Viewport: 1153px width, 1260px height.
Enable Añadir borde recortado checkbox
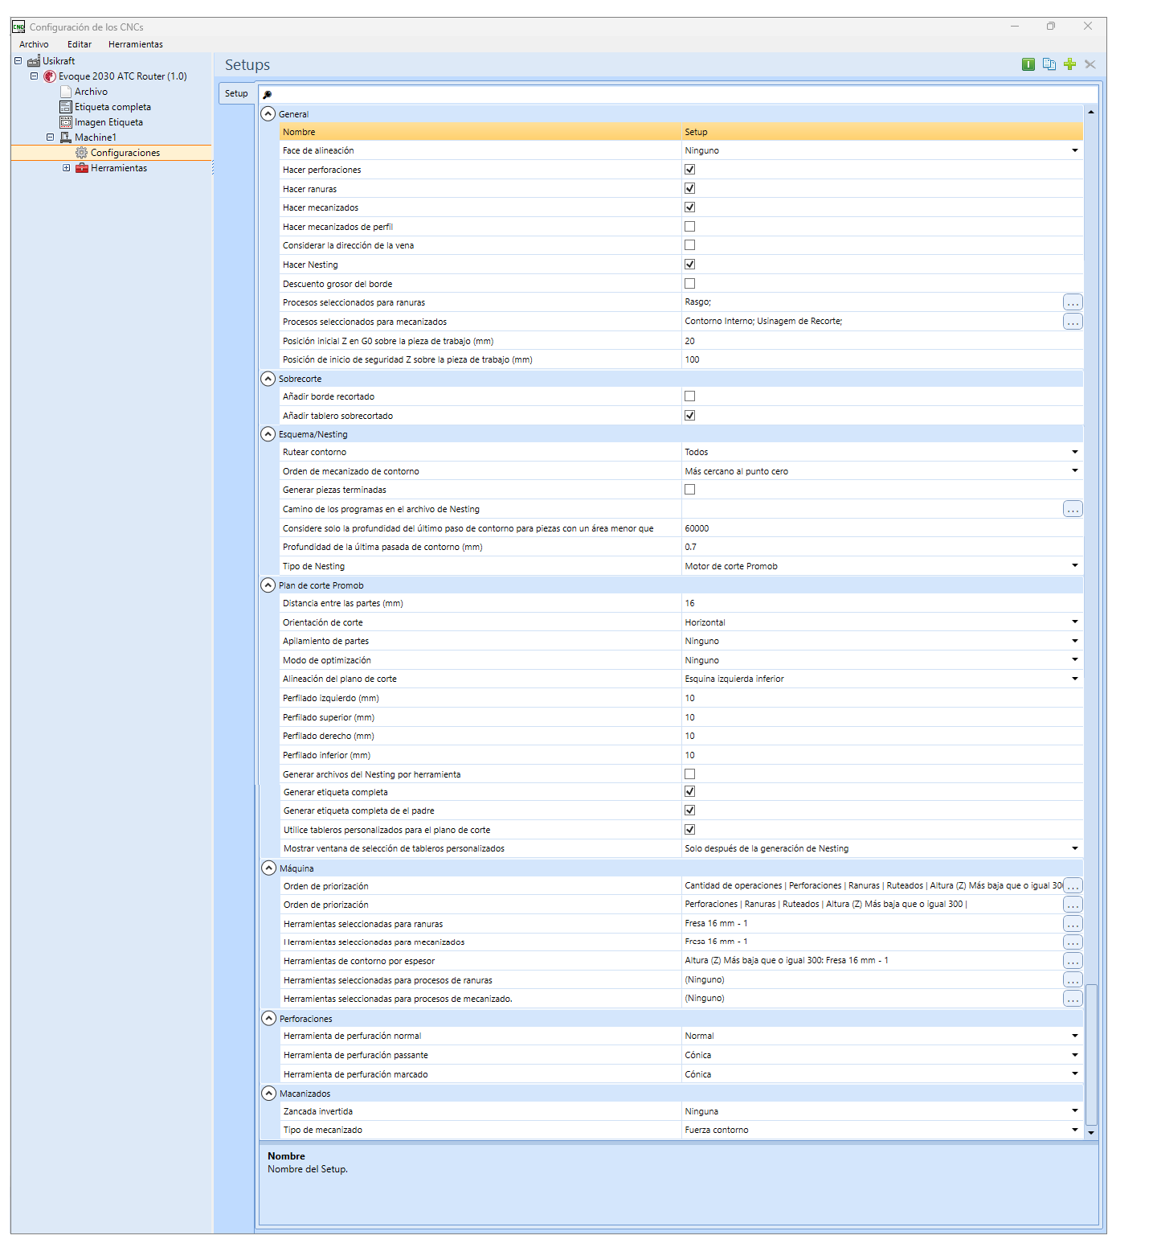pos(689,396)
